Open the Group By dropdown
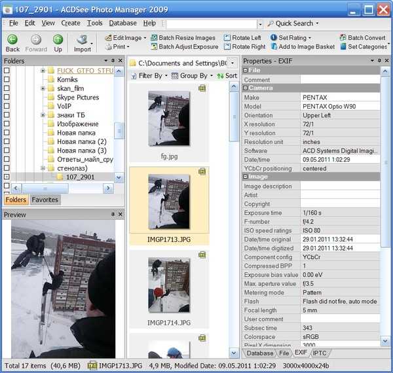Screen dimensions: 393x373 pyautogui.click(x=192, y=76)
